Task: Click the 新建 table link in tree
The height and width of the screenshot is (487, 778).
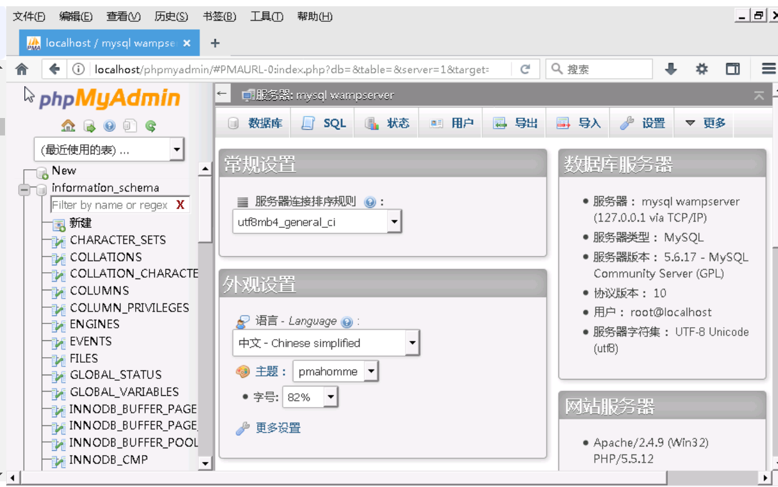Action: click(x=81, y=223)
